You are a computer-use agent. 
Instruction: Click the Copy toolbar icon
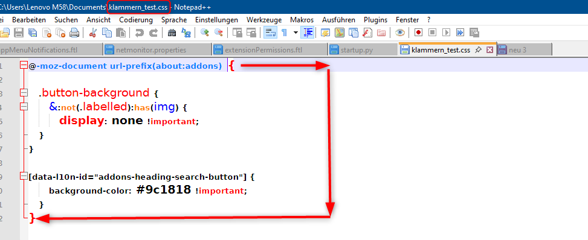click(107, 33)
